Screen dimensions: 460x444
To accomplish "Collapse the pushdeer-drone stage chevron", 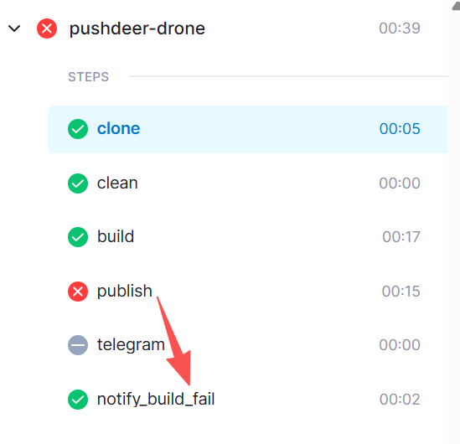I will pyautogui.click(x=14, y=28).
